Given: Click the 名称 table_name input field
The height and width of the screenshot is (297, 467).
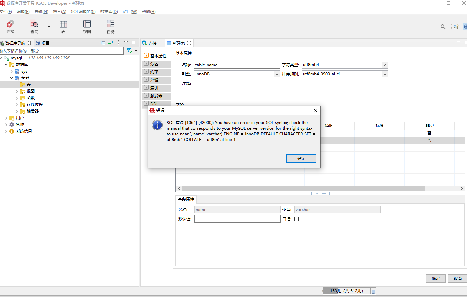Looking at the screenshot, I should point(237,65).
